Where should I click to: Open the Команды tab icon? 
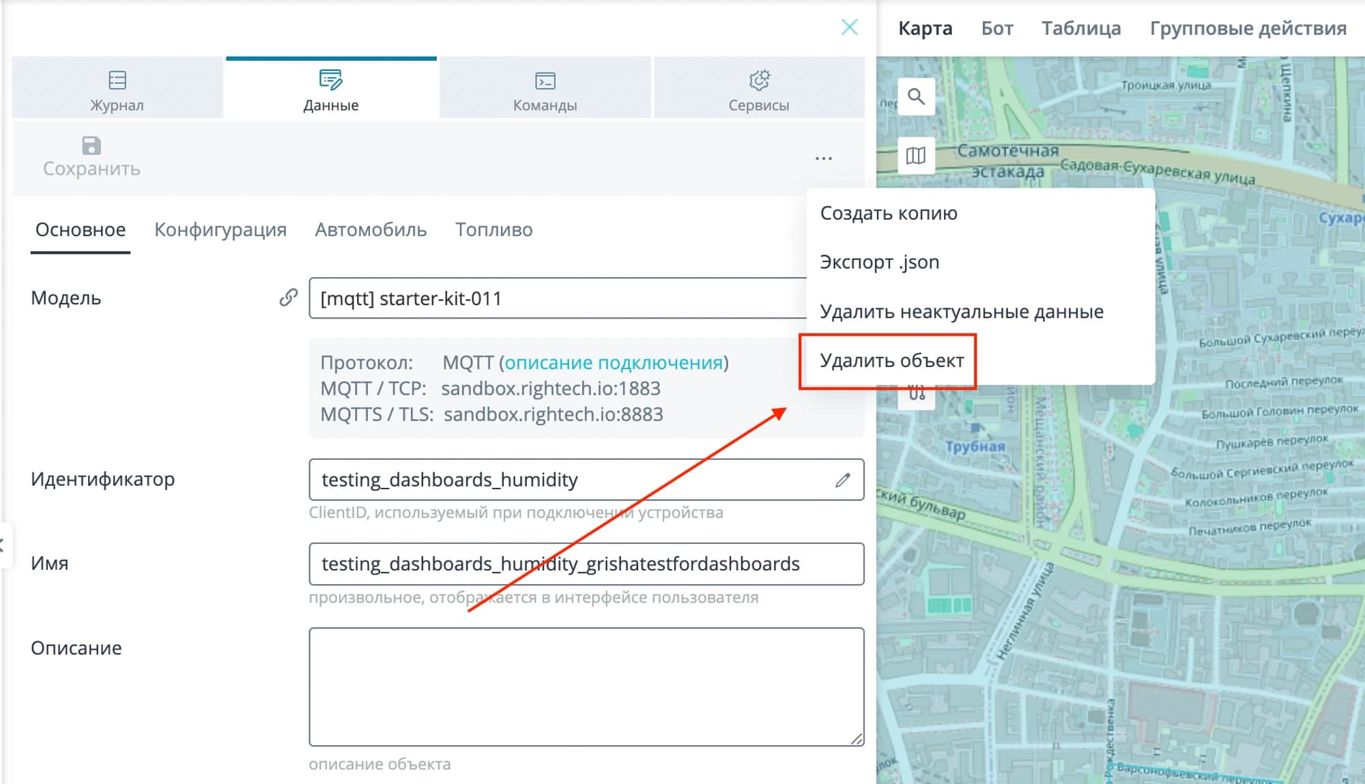(x=545, y=81)
